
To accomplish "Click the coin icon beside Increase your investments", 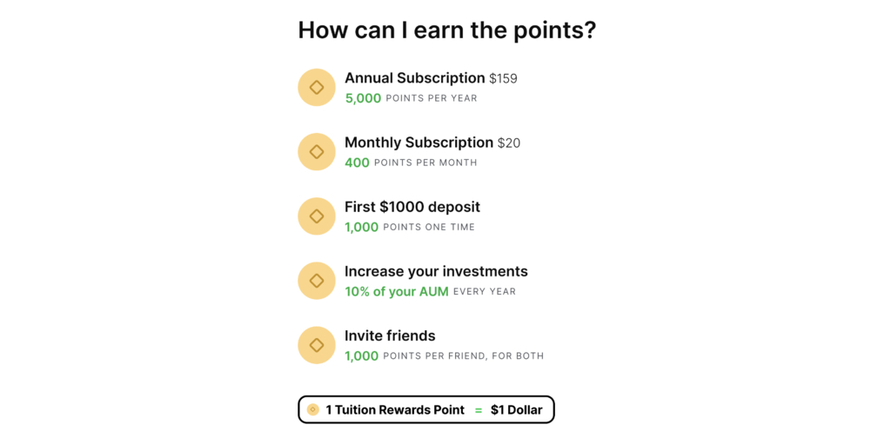I will (x=317, y=281).
